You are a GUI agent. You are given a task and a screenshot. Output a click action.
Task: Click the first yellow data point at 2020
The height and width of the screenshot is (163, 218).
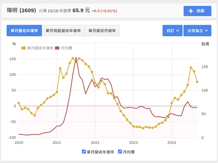(19, 103)
